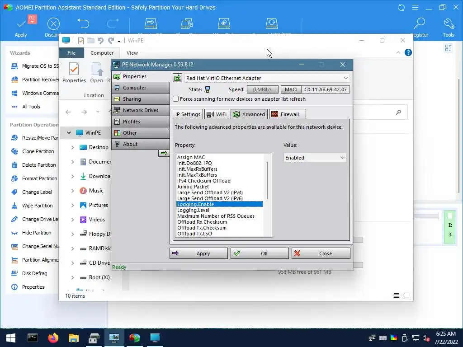Screen dimensions: 463x347
Task: Select Offload.Tx.LSO in the property list
Action: click(x=194, y=234)
